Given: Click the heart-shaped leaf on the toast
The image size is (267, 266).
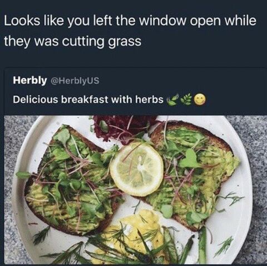Looking at the screenshot, I should 189,158.
